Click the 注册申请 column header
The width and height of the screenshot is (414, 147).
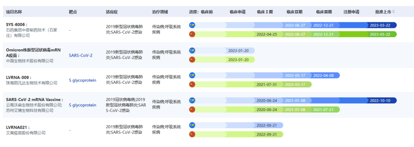coord(351,12)
